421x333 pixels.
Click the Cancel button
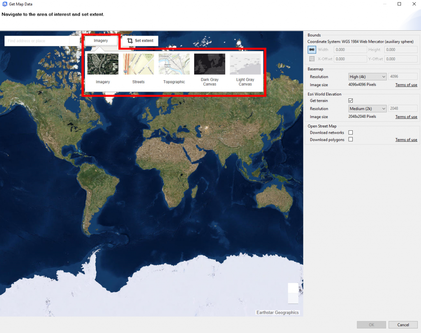pyautogui.click(x=403, y=325)
